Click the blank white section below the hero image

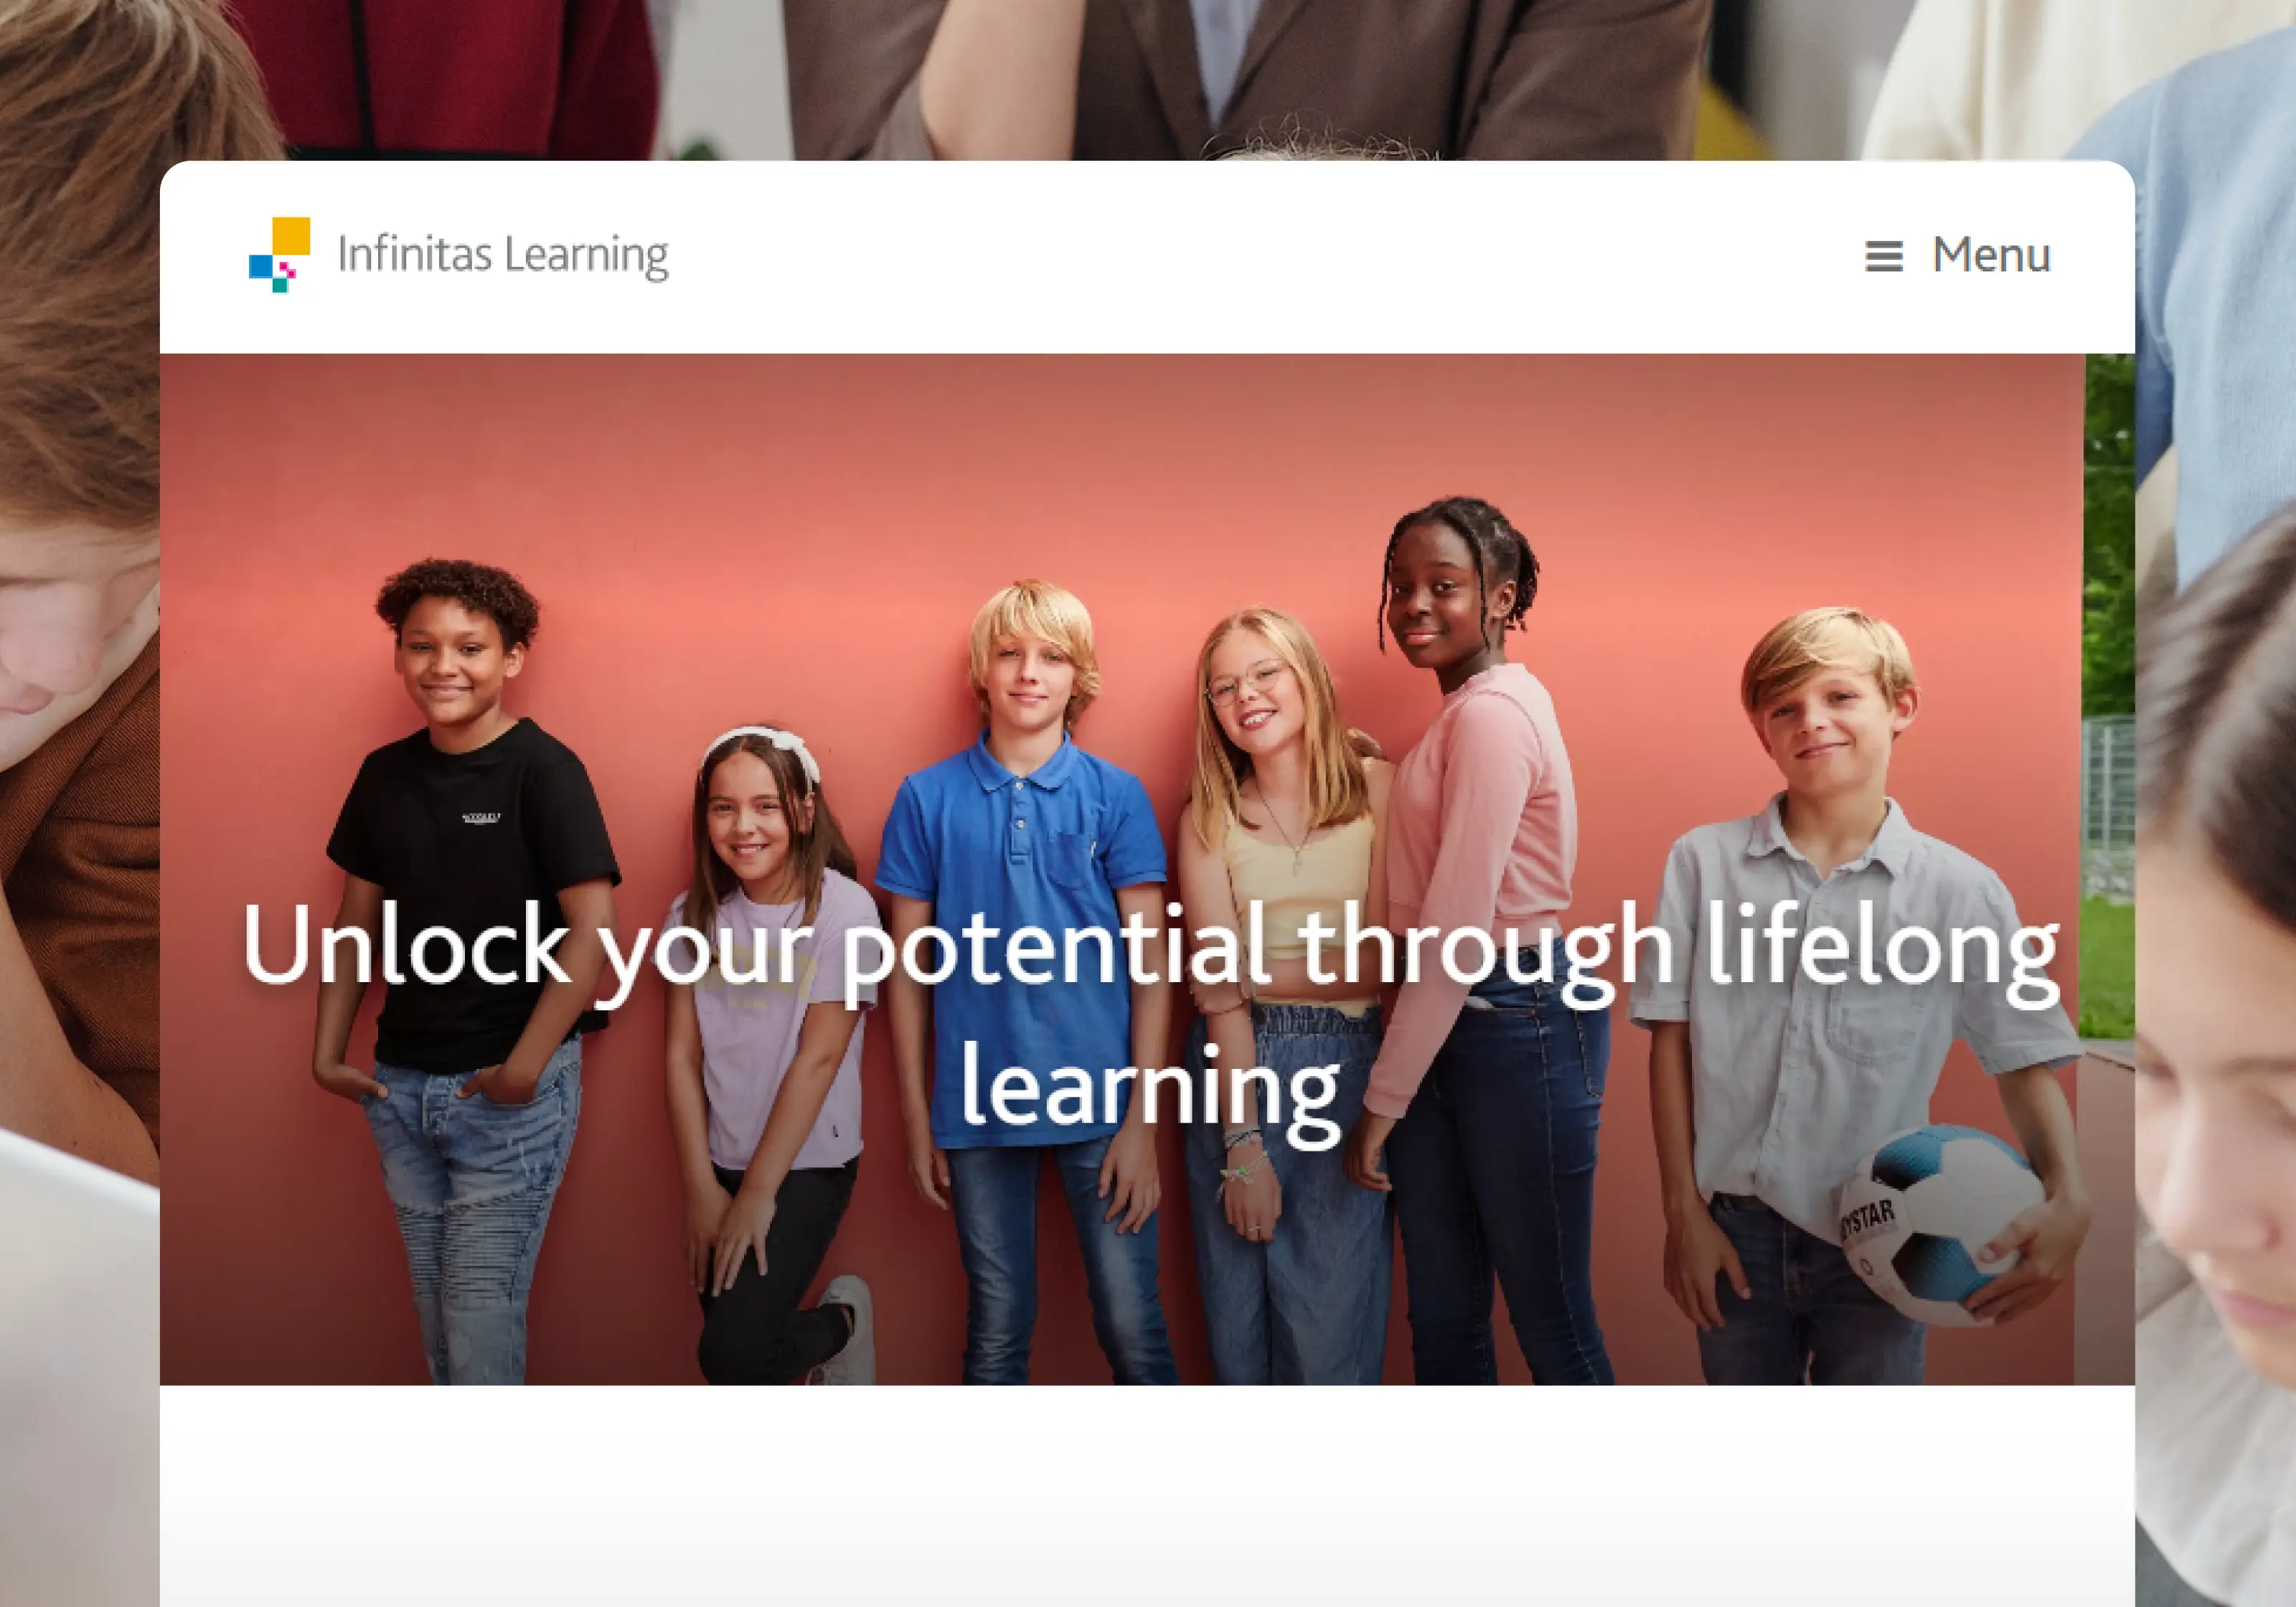pyautogui.click(x=1147, y=1495)
